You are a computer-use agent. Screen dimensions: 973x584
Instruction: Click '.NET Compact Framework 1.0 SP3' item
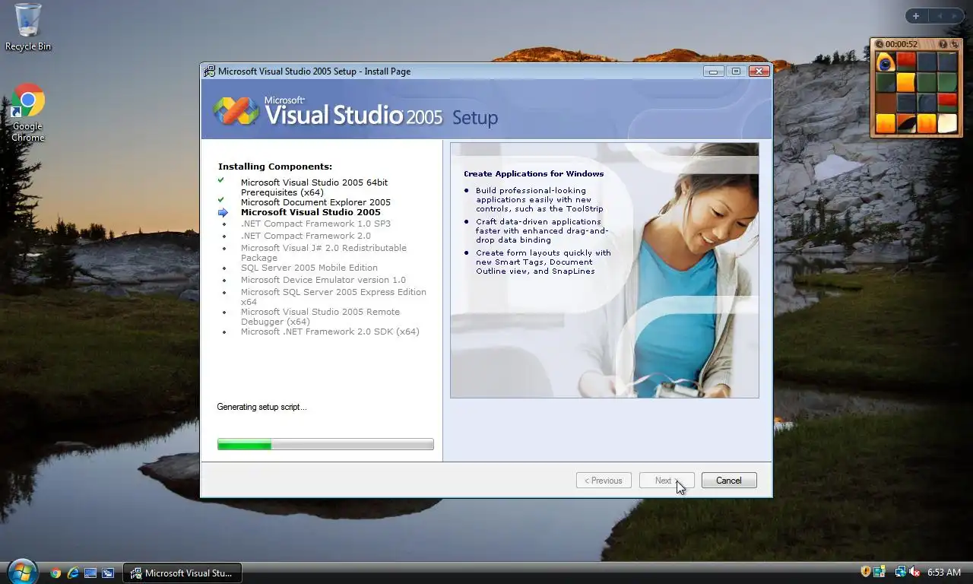[x=315, y=224]
